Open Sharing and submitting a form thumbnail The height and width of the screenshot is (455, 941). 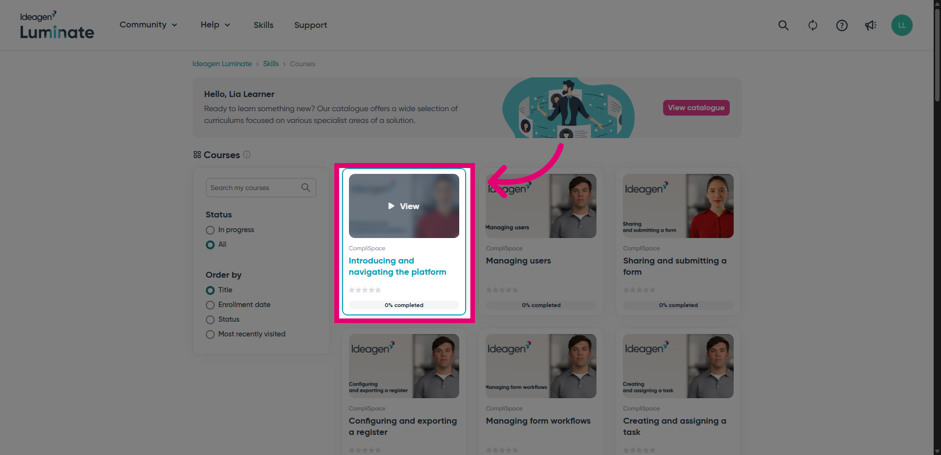tap(678, 206)
